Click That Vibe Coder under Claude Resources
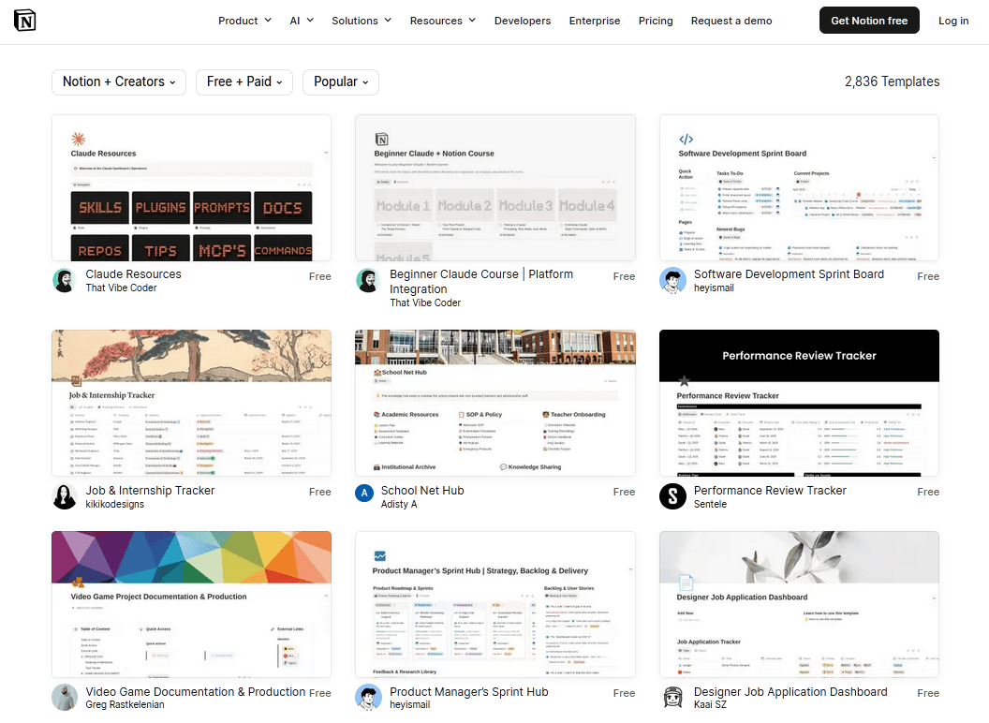The image size is (989, 723). tap(121, 288)
